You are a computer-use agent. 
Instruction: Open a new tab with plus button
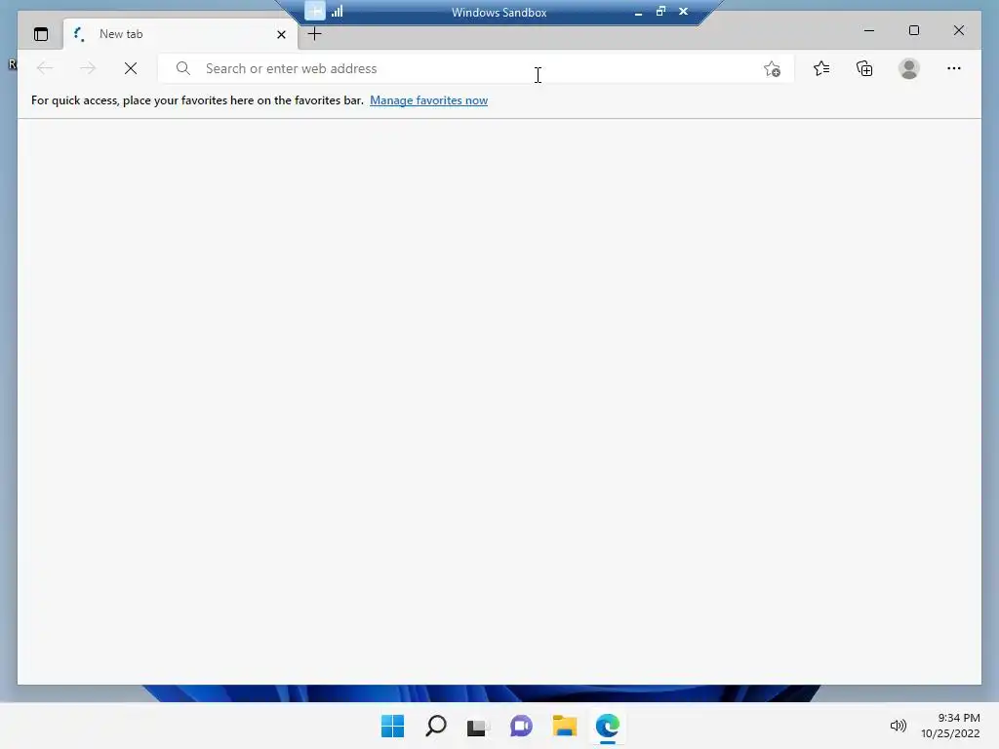coord(315,34)
